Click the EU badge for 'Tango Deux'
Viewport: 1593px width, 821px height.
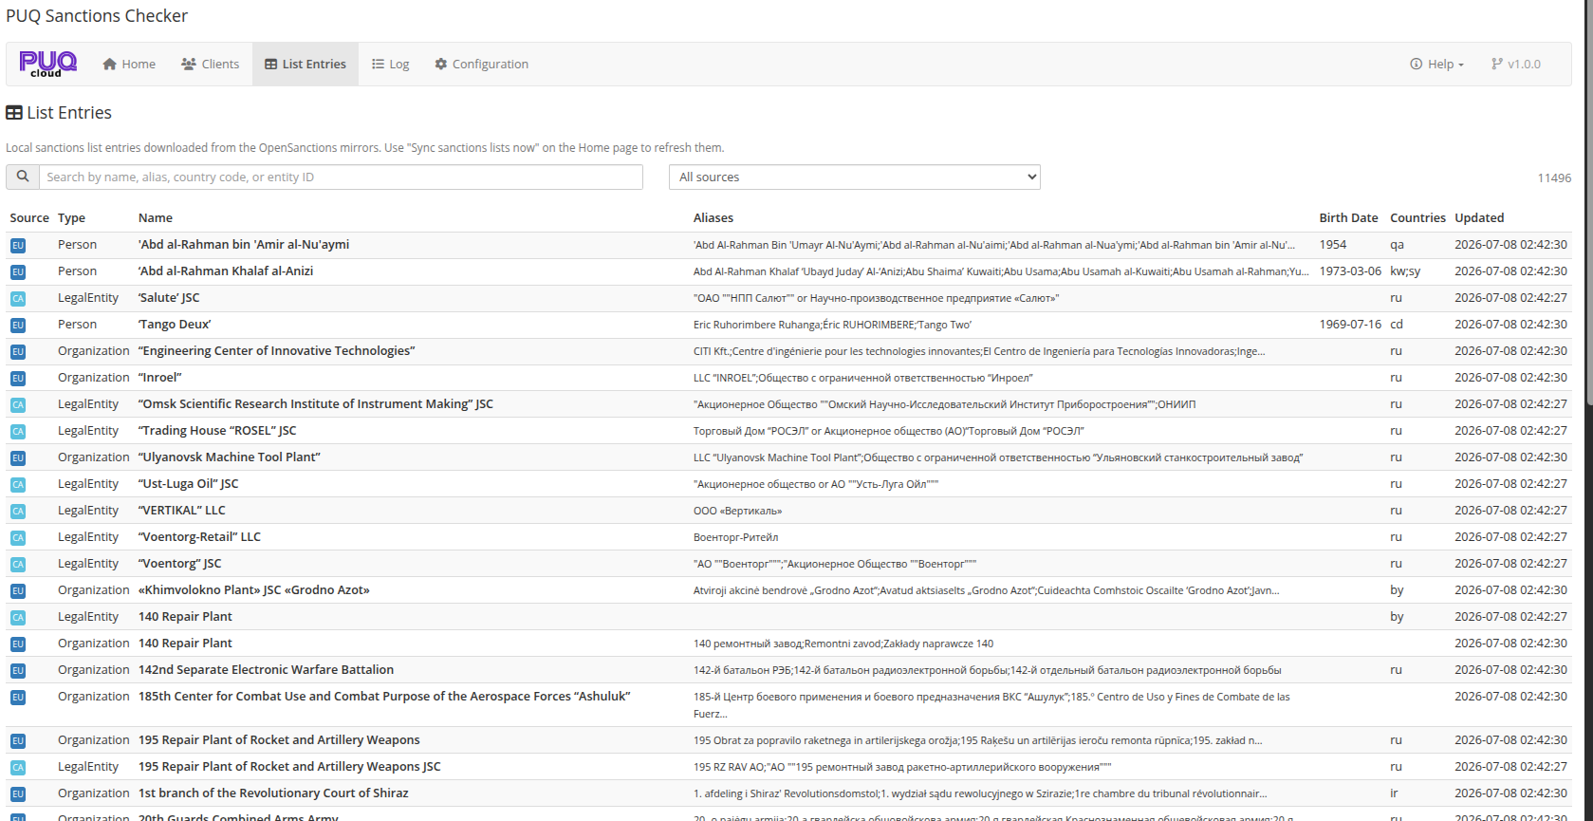[18, 325]
